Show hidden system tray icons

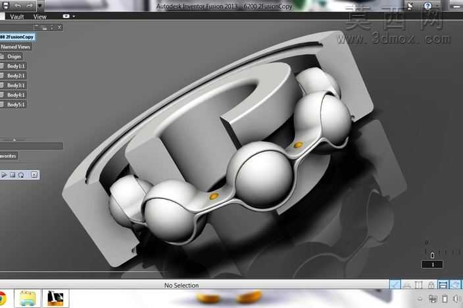[420, 299]
